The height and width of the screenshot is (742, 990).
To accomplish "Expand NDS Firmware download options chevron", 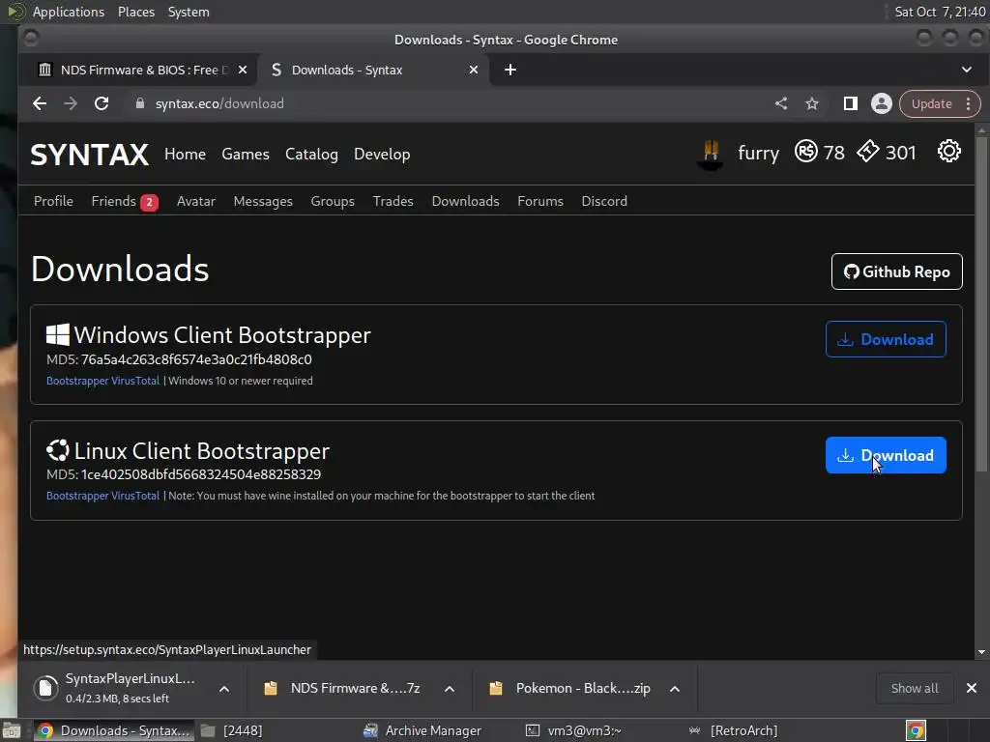I will [x=450, y=689].
